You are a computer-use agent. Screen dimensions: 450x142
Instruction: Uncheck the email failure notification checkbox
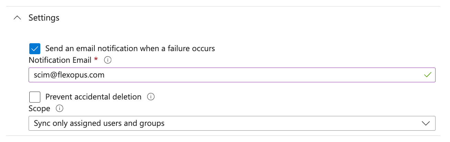coord(34,49)
